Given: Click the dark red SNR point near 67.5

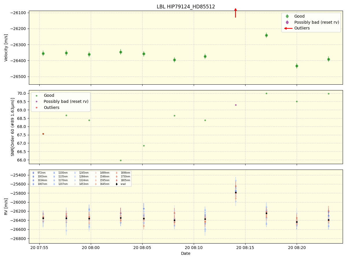Looking at the screenshot, I should point(43,134).
